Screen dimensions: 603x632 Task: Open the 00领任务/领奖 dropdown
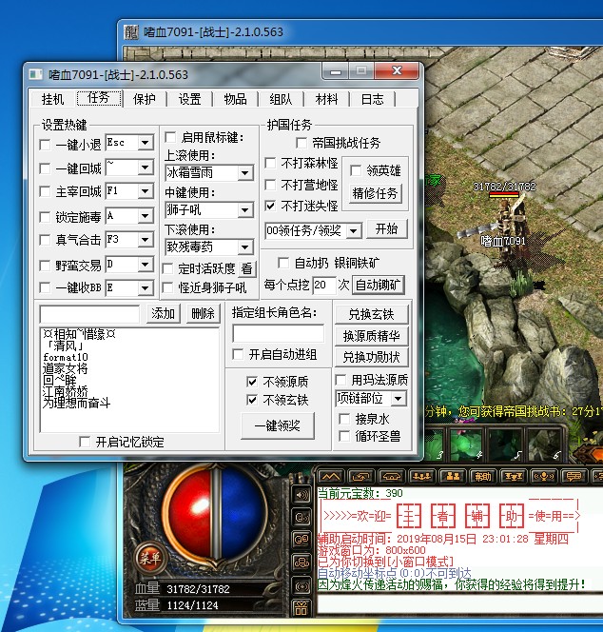[x=354, y=231]
